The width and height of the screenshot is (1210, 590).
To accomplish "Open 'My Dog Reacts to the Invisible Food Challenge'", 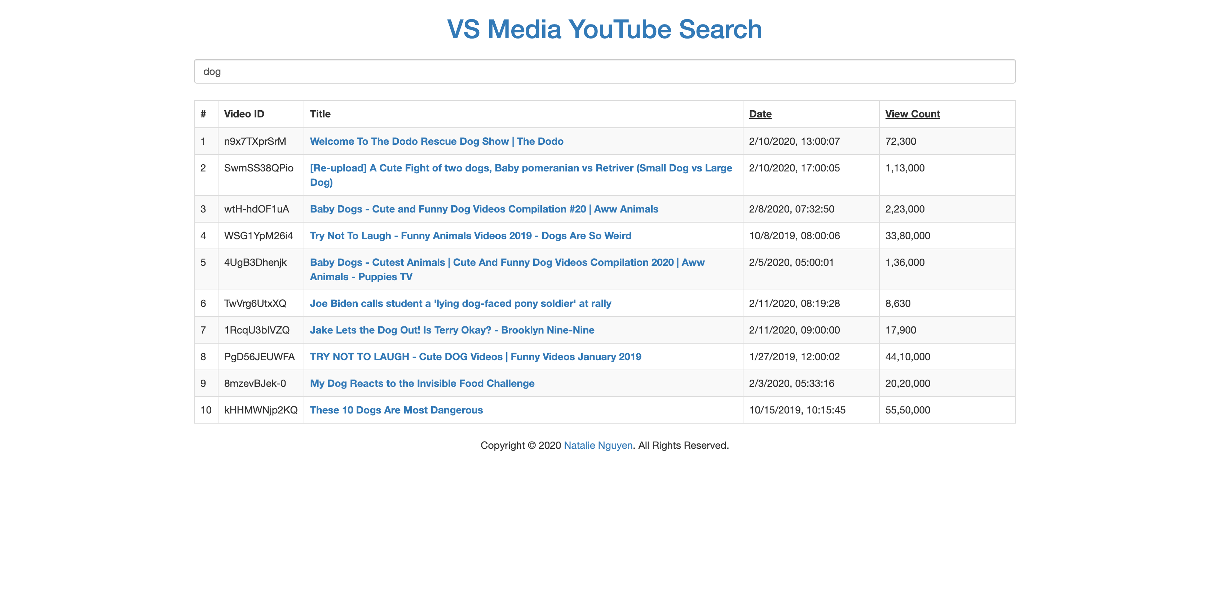I will pos(422,384).
